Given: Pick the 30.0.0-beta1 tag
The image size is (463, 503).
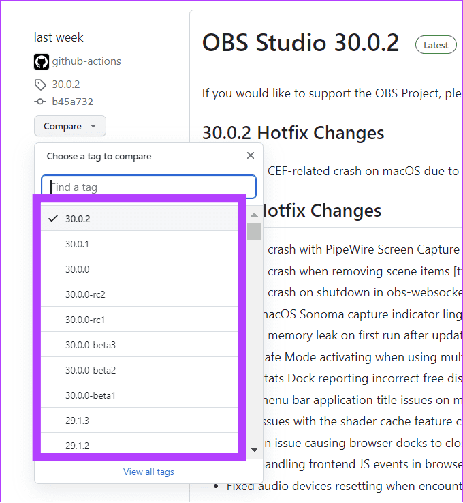Looking at the screenshot, I should coord(91,395).
